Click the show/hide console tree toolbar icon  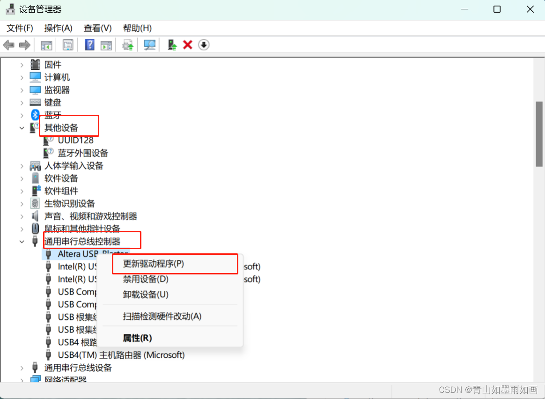click(x=46, y=44)
